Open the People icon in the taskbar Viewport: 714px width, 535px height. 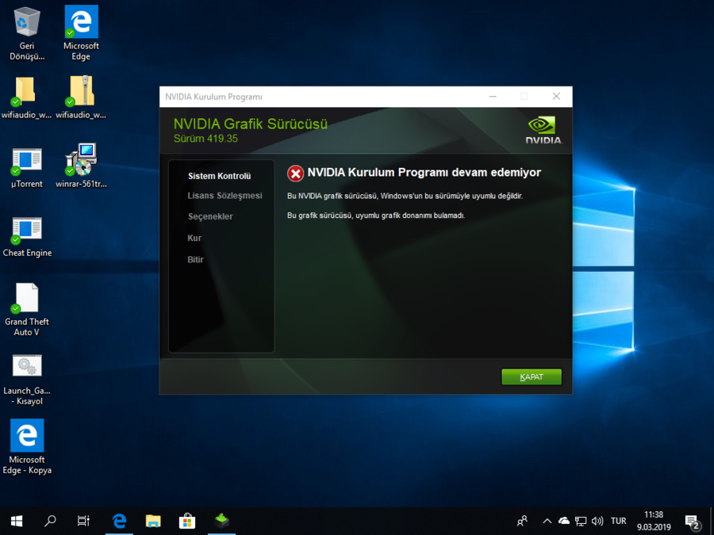[x=522, y=521]
